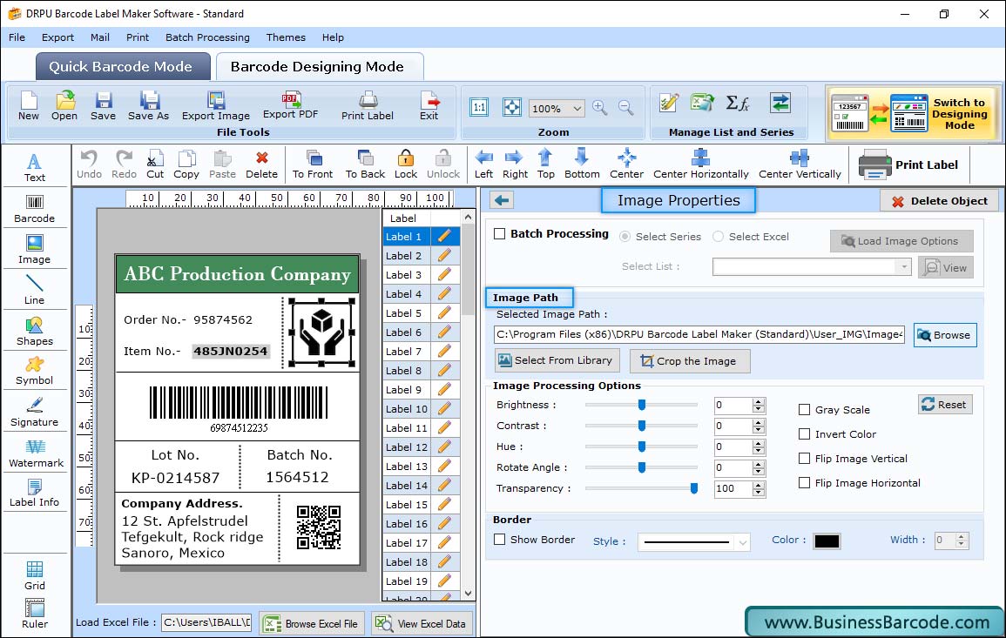Click the zoom out magnifier
This screenshot has height=638, width=1006.
(625, 108)
